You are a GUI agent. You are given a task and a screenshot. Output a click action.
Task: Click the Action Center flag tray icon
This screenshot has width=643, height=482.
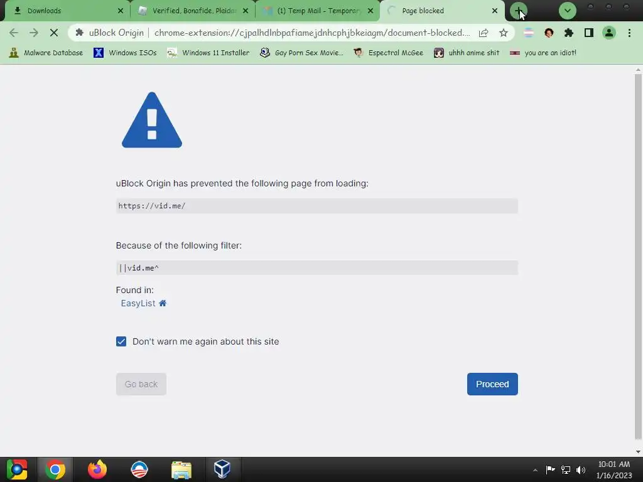[550, 469]
